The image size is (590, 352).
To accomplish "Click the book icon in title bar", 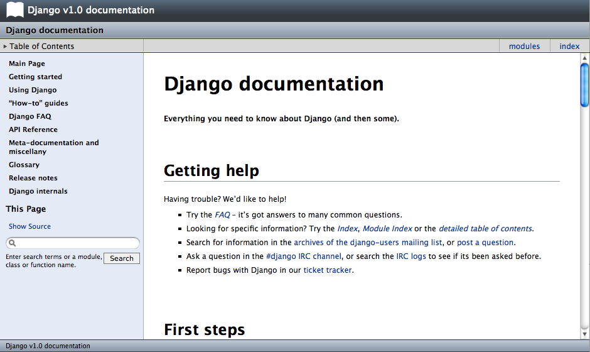I will [15, 9].
